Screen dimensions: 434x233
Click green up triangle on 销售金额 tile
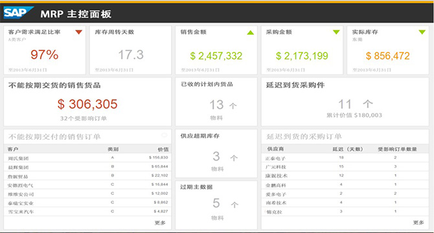coord(251,32)
